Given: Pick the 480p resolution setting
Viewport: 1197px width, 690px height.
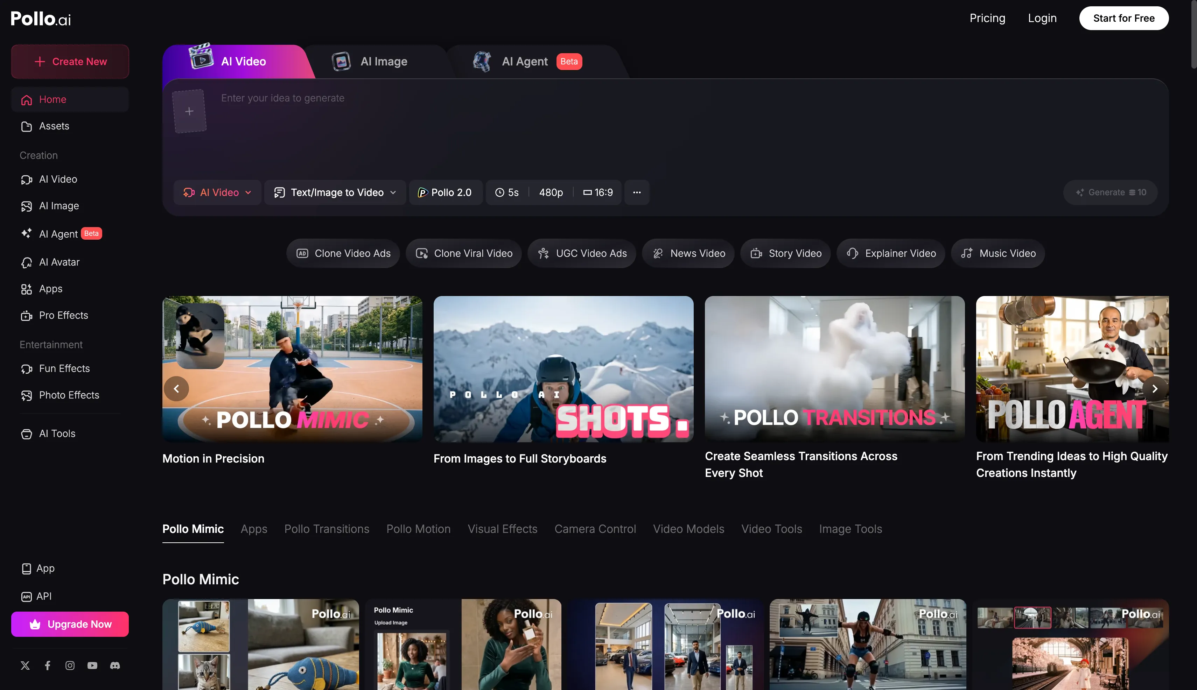Looking at the screenshot, I should (551, 192).
